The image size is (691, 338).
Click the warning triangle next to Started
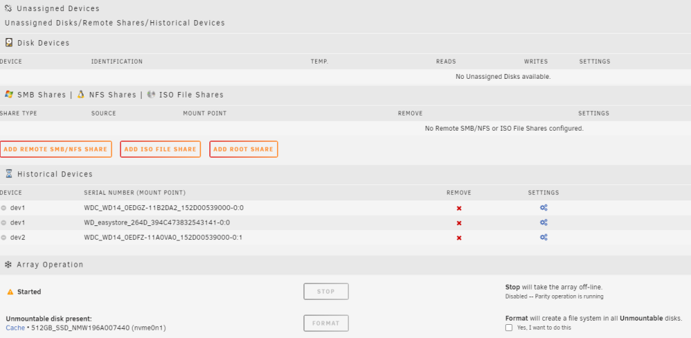tap(10, 292)
